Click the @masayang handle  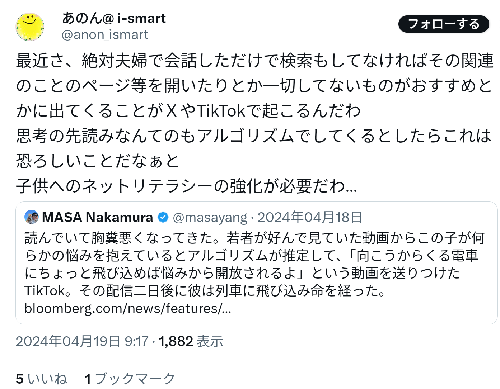coord(210,218)
